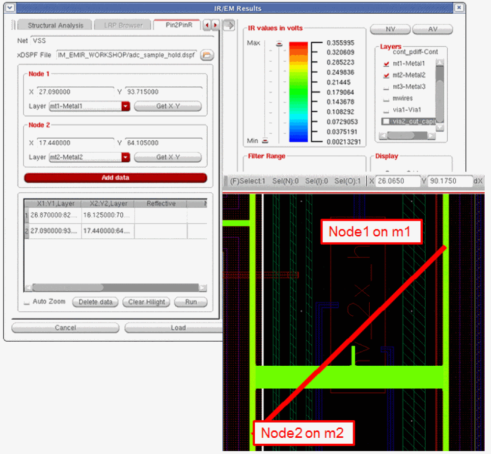Click the Sel(O):1 status entry
Viewport: 491px width, 454px height.
pyautogui.click(x=347, y=181)
